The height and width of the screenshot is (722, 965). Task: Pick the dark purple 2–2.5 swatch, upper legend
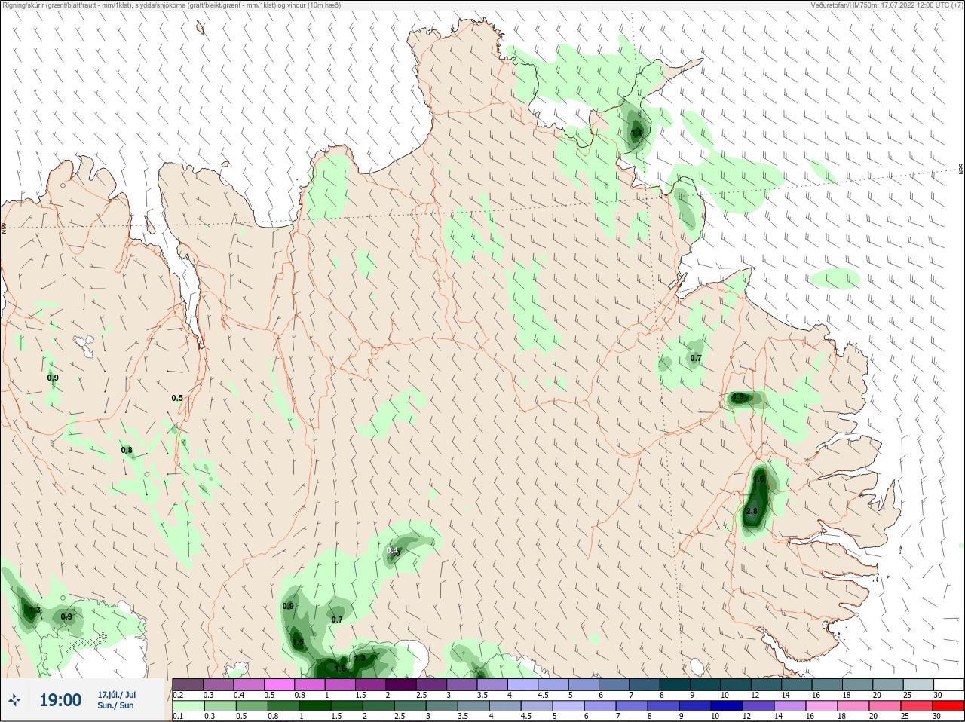point(401,684)
